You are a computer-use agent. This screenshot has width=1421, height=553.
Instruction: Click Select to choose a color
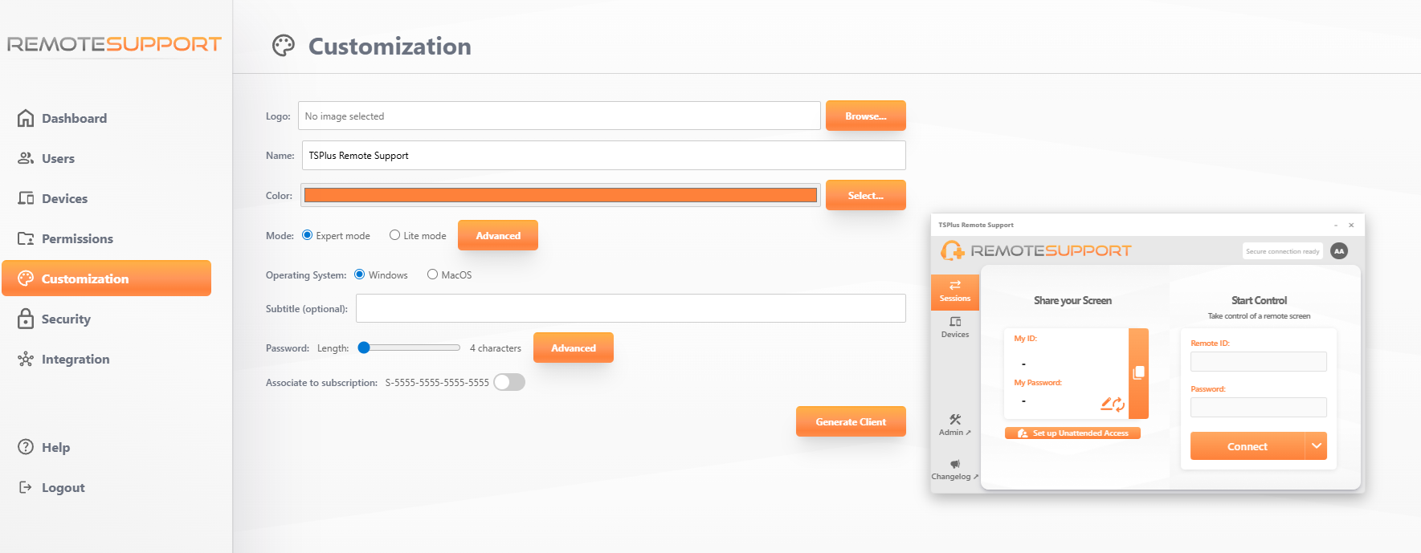point(866,195)
